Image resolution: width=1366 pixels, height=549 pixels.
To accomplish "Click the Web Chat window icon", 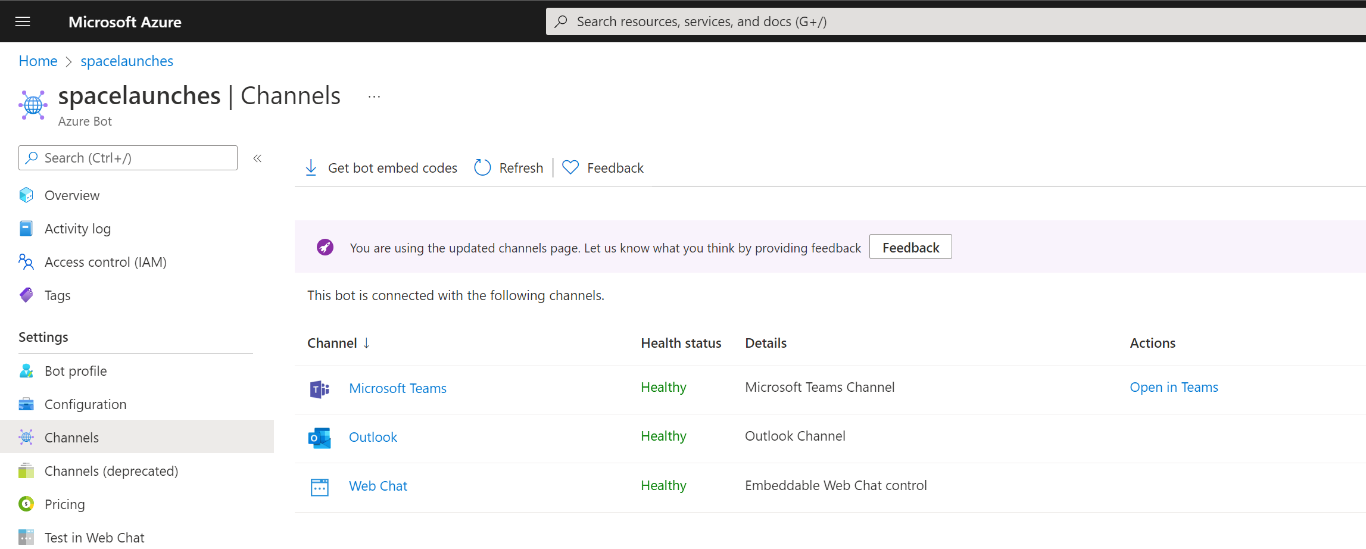I will point(320,486).
